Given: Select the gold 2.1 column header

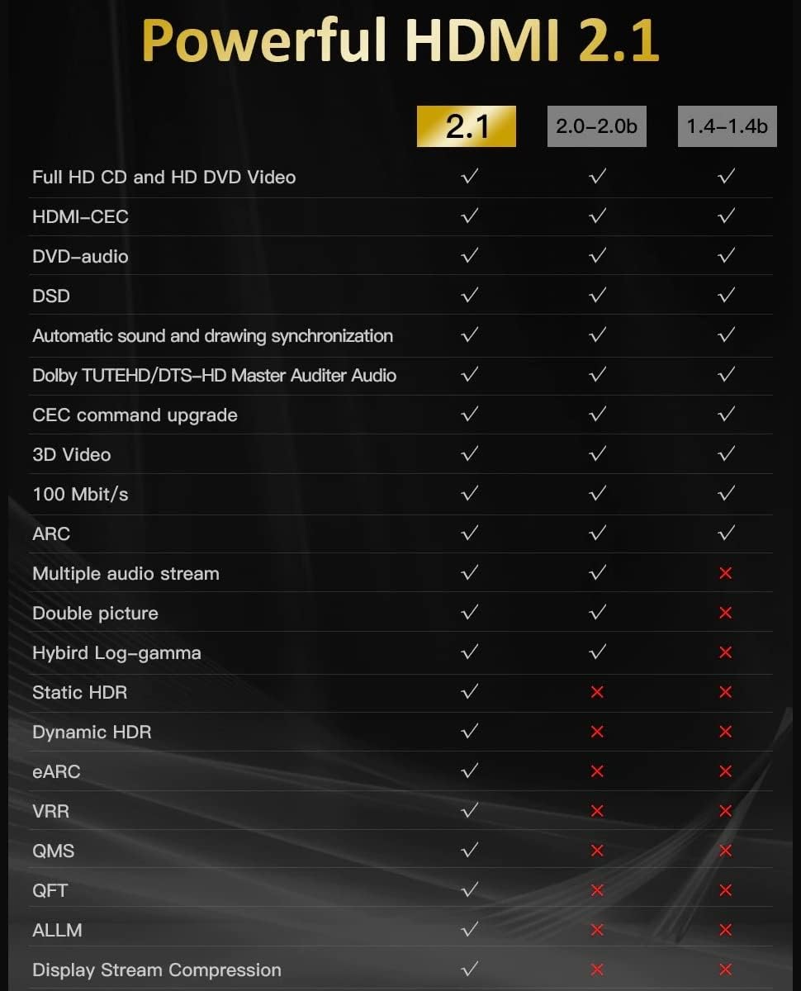Looking at the screenshot, I should tap(467, 126).
